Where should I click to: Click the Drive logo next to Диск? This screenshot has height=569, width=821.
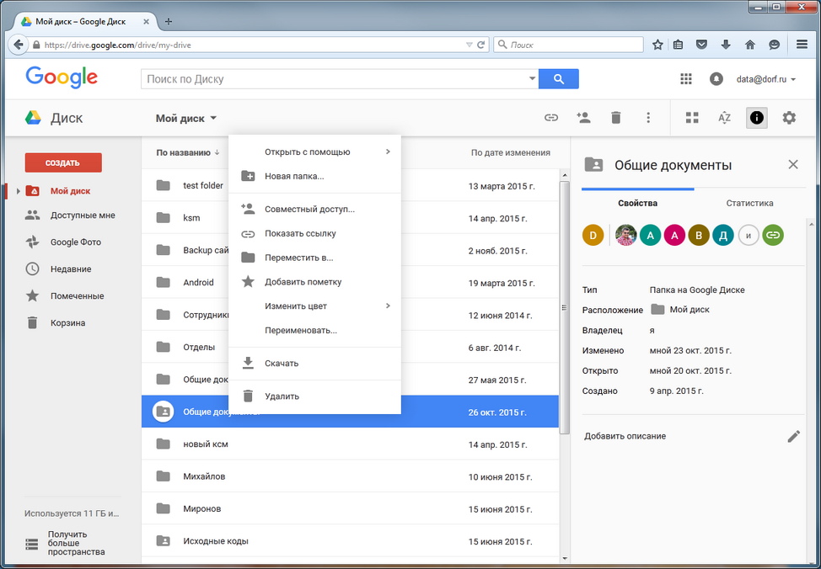coord(33,118)
